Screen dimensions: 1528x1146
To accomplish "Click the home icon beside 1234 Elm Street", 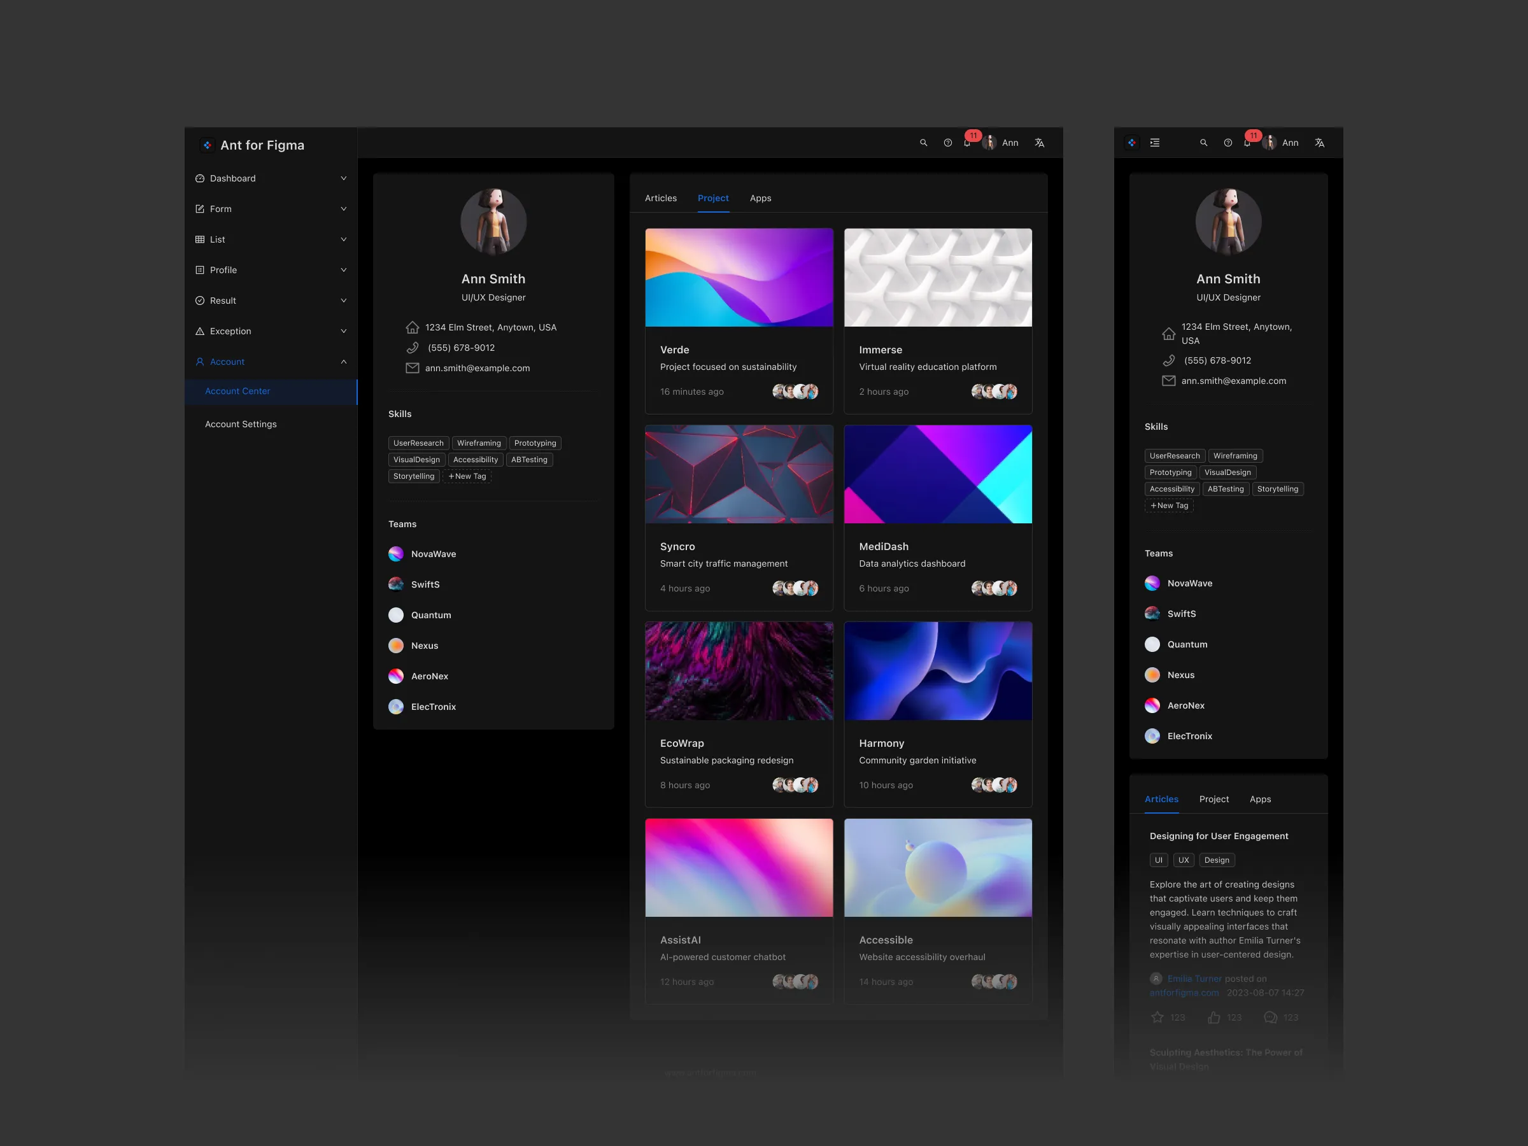I will pos(413,327).
